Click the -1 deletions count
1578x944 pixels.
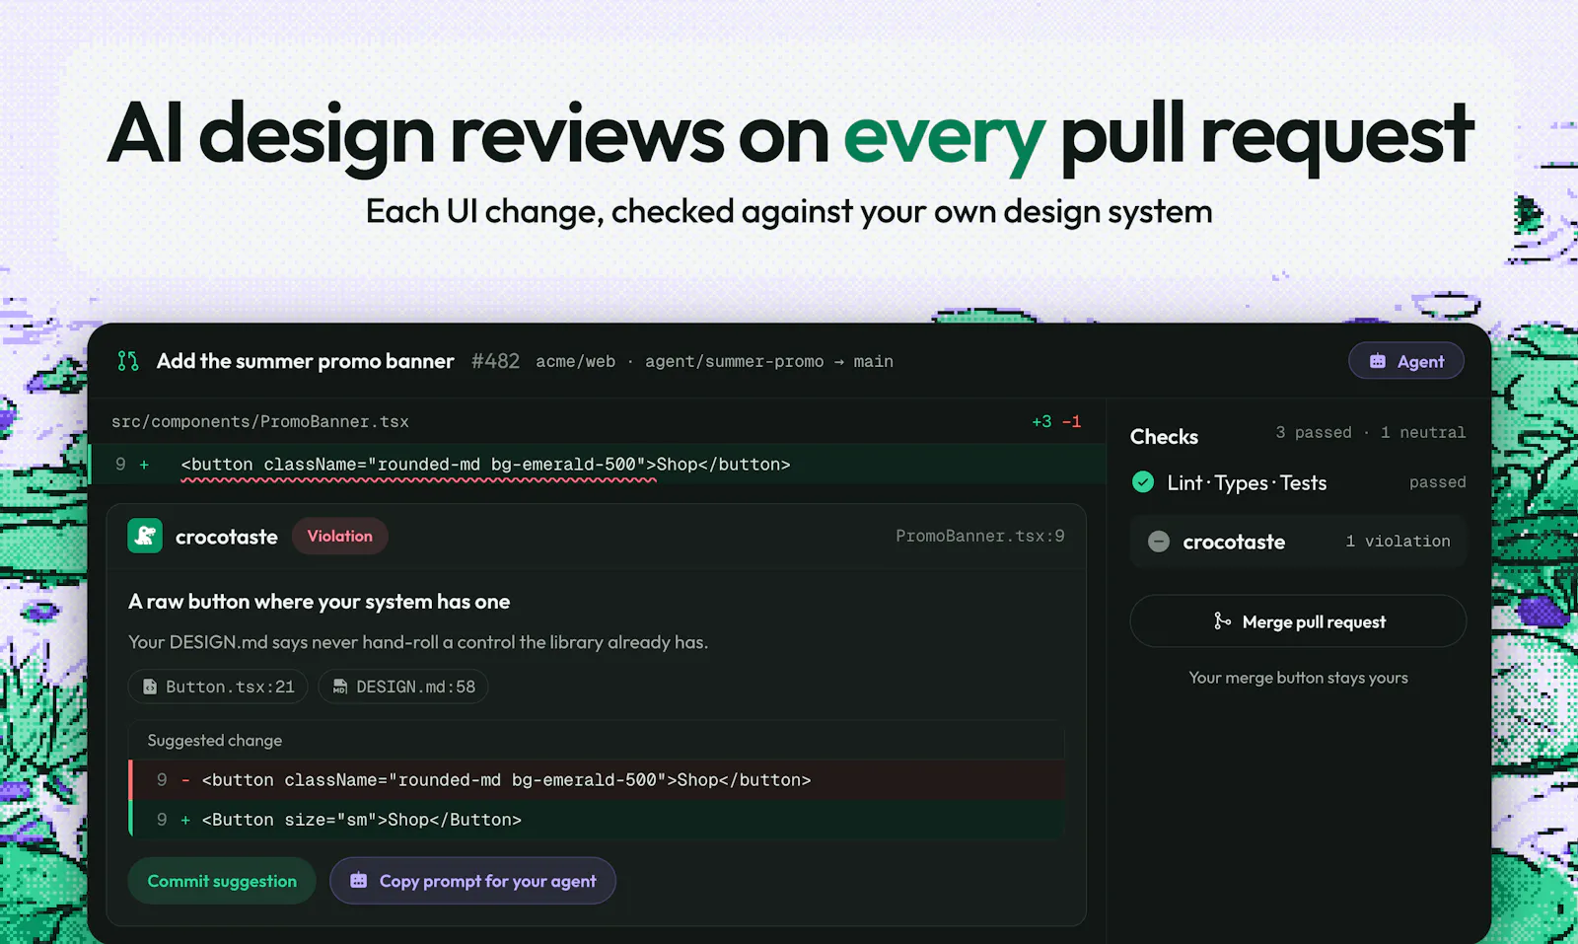(1072, 421)
